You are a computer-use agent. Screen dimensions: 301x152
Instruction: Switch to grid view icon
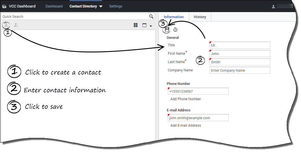click(136, 25)
